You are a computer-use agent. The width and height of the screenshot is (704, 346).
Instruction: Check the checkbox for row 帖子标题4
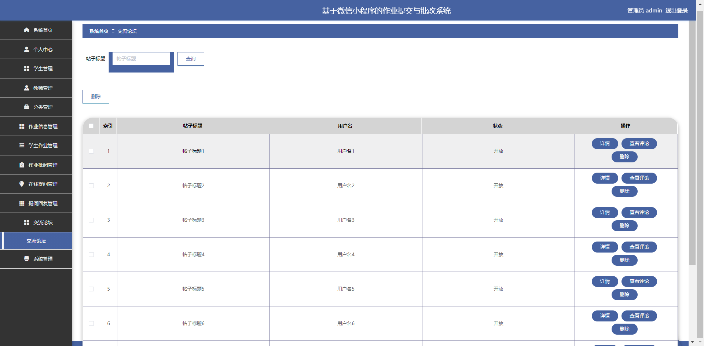click(91, 255)
